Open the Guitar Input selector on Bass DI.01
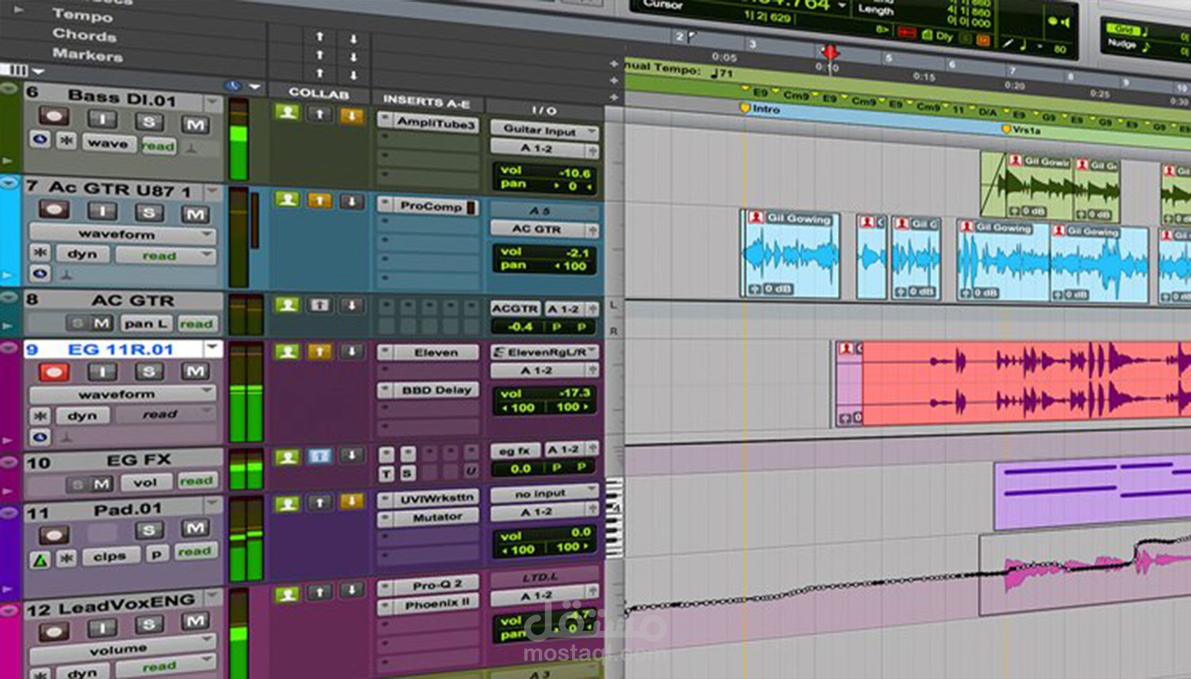The width and height of the screenshot is (1191, 679). coord(544,130)
